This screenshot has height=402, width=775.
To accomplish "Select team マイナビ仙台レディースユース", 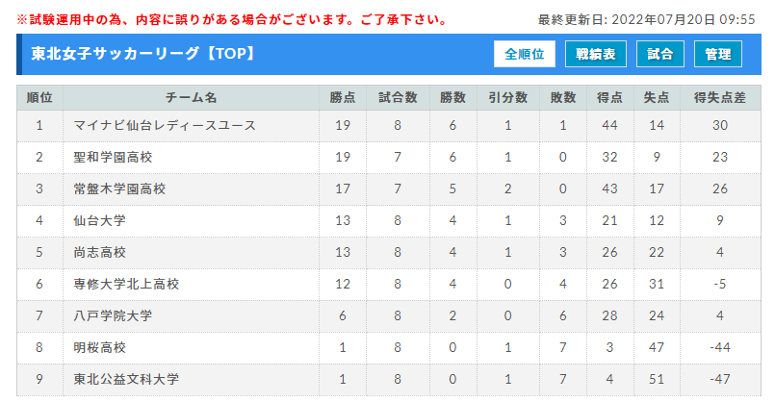I will coord(165,125).
